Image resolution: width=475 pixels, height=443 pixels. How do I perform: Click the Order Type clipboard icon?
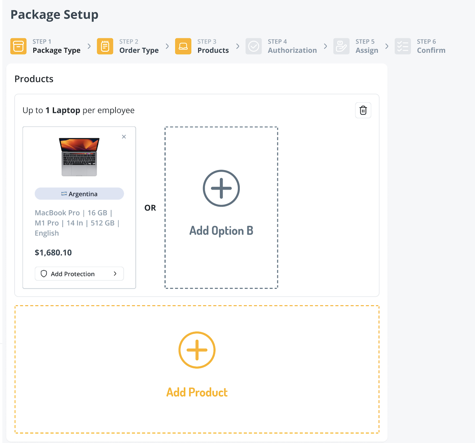click(x=105, y=46)
